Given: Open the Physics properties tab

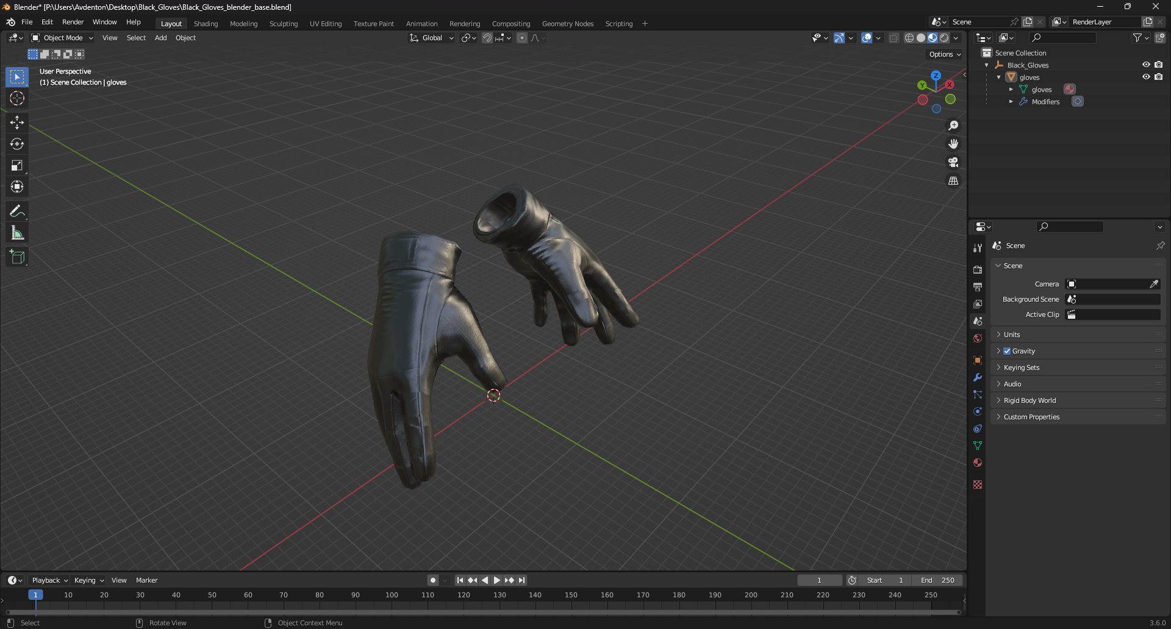Looking at the screenshot, I should 978,411.
